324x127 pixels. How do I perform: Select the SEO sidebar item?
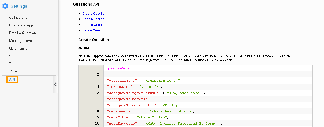(13, 56)
